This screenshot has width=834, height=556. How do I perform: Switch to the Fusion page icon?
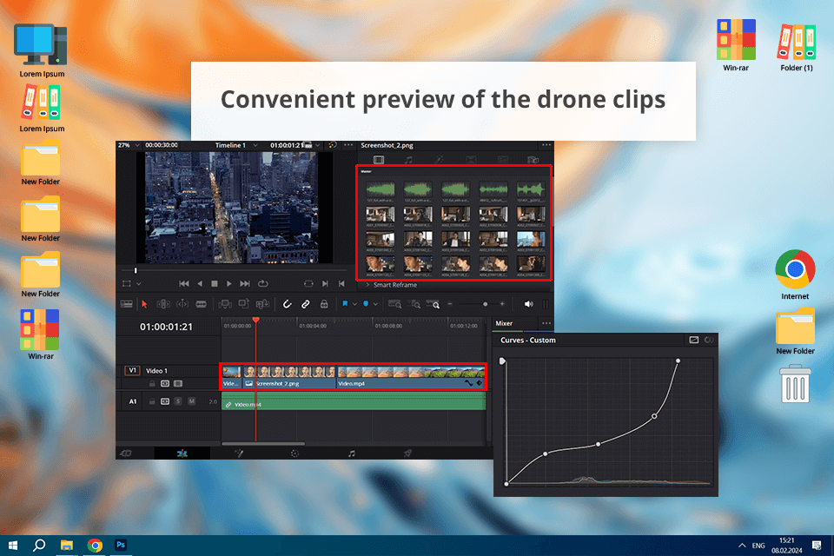click(x=239, y=453)
